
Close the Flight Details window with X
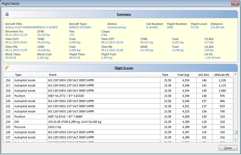click(x=235, y=4)
